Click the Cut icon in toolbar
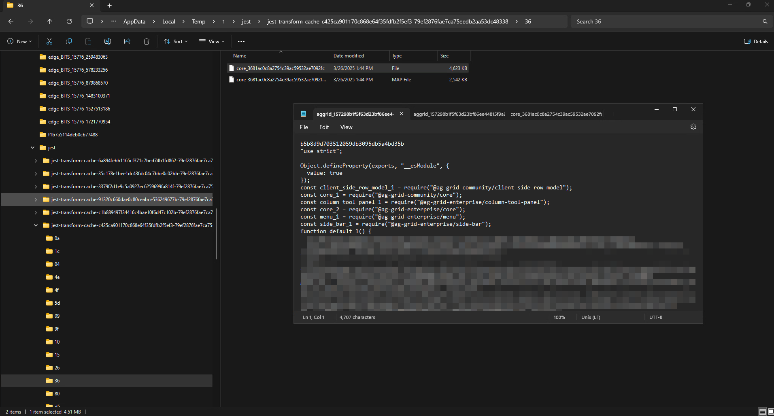774x416 pixels. click(49, 41)
